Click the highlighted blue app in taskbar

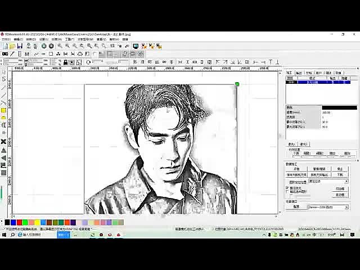pos(64,235)
